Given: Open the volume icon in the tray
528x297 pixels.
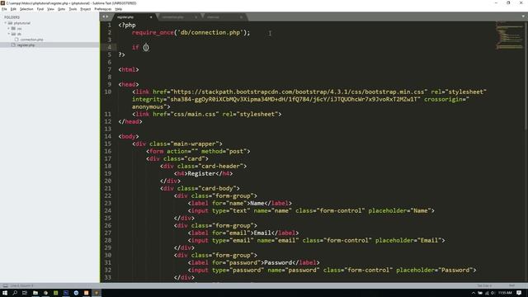Looking at the screenshot, I should click(493, 293).
